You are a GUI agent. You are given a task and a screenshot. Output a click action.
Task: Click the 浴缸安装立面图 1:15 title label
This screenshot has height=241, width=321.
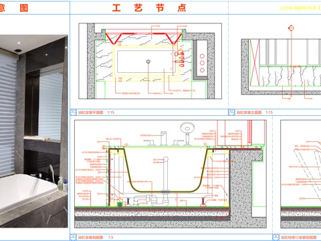254,112
